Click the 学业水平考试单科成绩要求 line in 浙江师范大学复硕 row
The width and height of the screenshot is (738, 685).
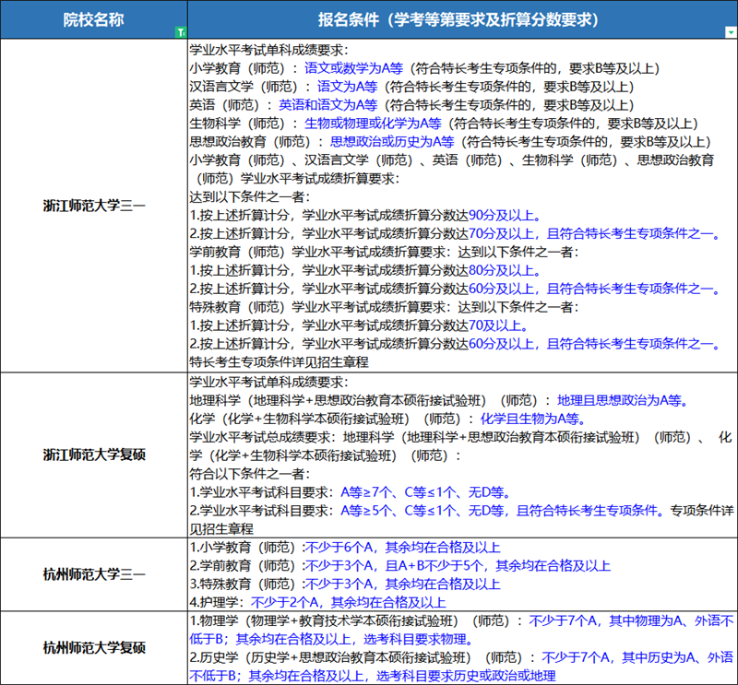click(x=268, y=382)
